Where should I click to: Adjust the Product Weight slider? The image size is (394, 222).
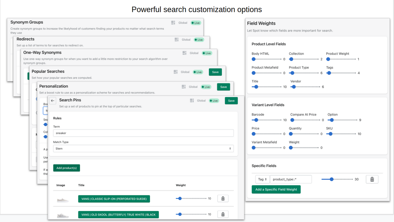point(341,59)
